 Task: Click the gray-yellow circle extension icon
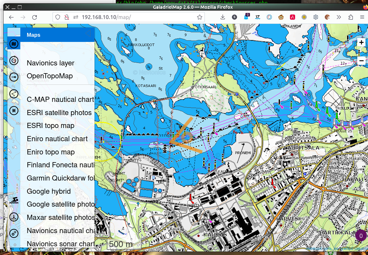304,17
